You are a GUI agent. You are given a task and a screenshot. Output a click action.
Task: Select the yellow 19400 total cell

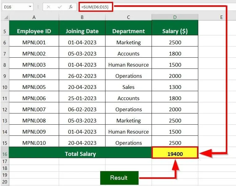pos(175,153)
